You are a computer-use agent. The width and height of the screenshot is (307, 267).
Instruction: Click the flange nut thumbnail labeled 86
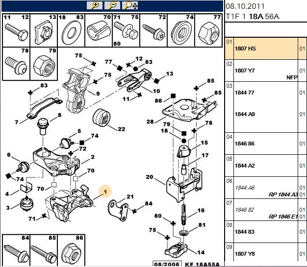pyautogui.click(x=71, y=250)
